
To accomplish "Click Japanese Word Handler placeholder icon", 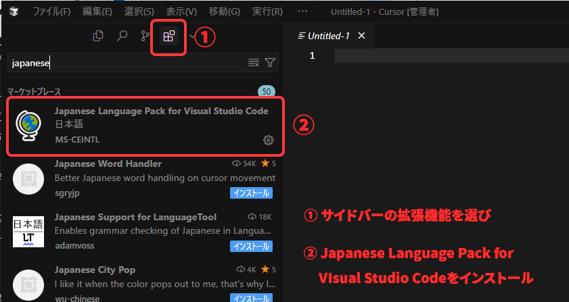I will pos(28,179).
